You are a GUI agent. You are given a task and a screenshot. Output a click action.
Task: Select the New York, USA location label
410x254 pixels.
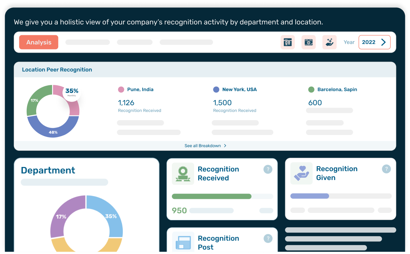tap(240, 89)
